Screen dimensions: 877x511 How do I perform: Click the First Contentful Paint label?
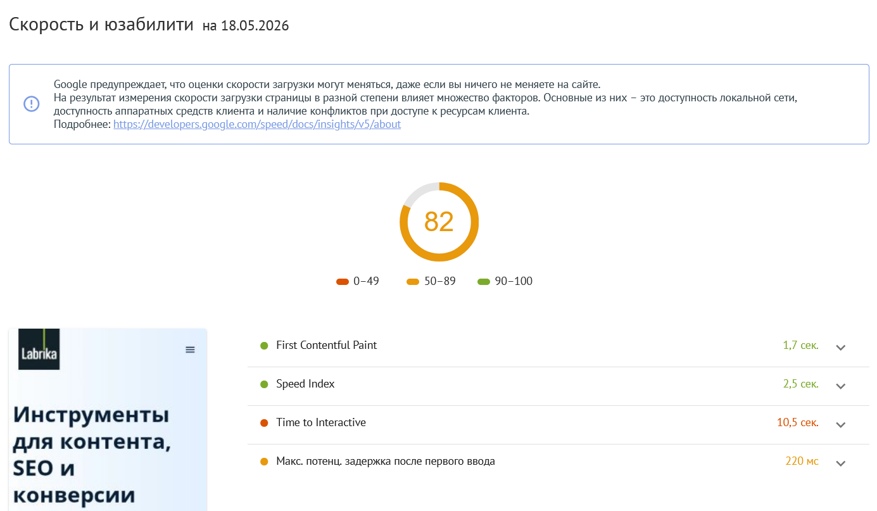point(327,345)
